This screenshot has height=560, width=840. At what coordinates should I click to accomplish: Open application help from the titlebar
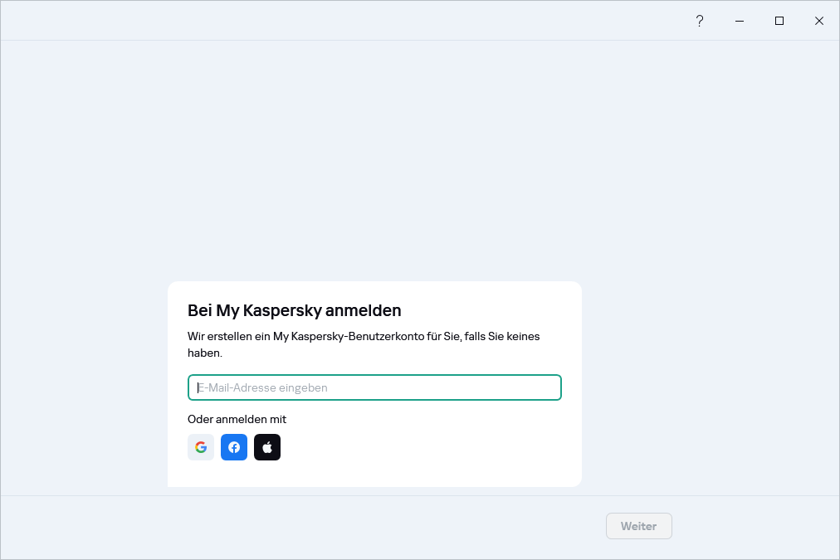pyautogui.click(x=700, y=20)
